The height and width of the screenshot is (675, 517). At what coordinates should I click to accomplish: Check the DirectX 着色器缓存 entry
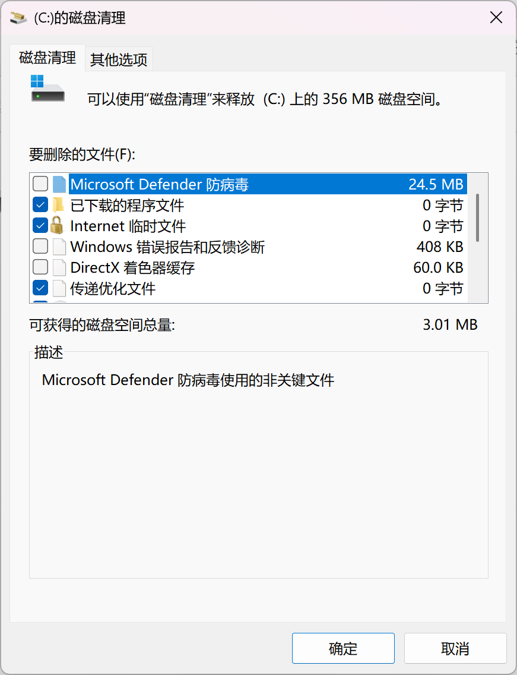[x=40, y=267]
